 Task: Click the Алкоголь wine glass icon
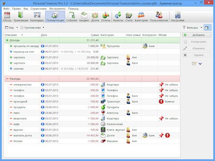pyautogui.click(x=103, y=113)
